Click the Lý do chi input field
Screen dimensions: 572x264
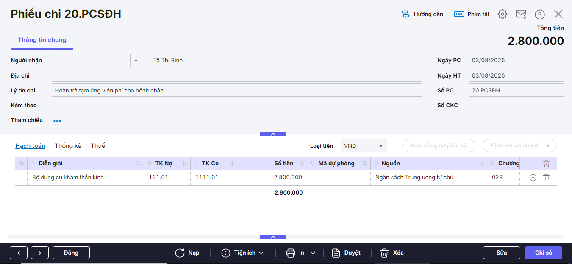(237, 90)
